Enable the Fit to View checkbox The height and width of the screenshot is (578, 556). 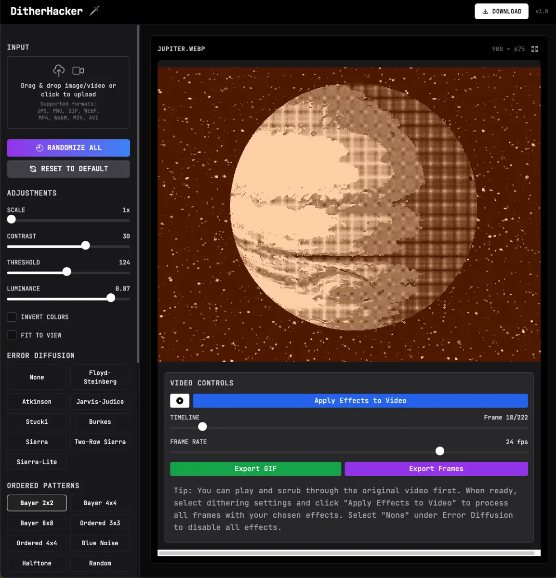click(12, 335)
